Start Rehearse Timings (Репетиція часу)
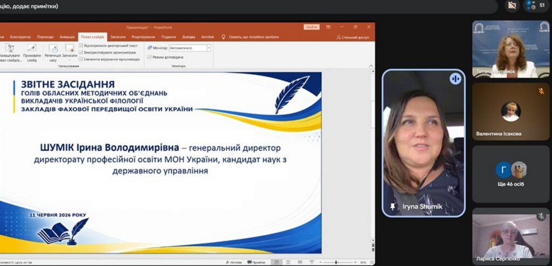Image resolution: width=552 pixels, height=266 pixels. click(x=53, y=53)
